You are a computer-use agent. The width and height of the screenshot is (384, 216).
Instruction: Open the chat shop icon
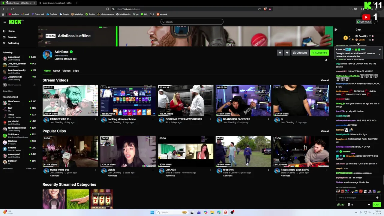tap(349, 205)
